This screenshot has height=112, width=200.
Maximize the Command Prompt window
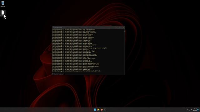point(120,27)
